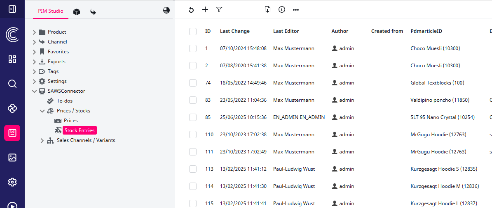
Task: Open the To-dos tree entry
Action: click(64, 101)
